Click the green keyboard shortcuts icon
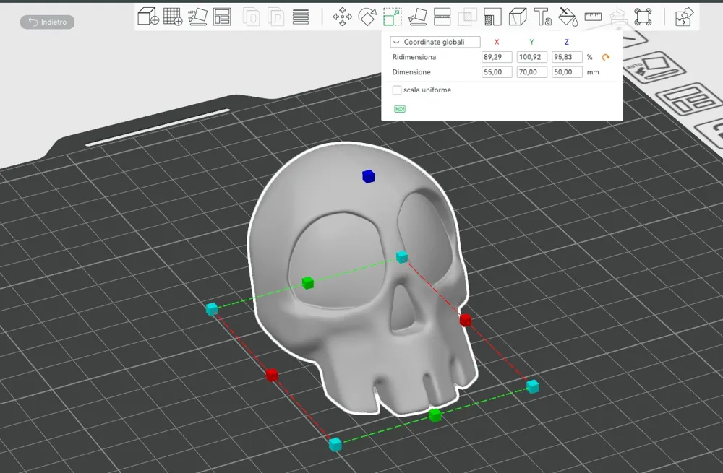 pos(400,109)
